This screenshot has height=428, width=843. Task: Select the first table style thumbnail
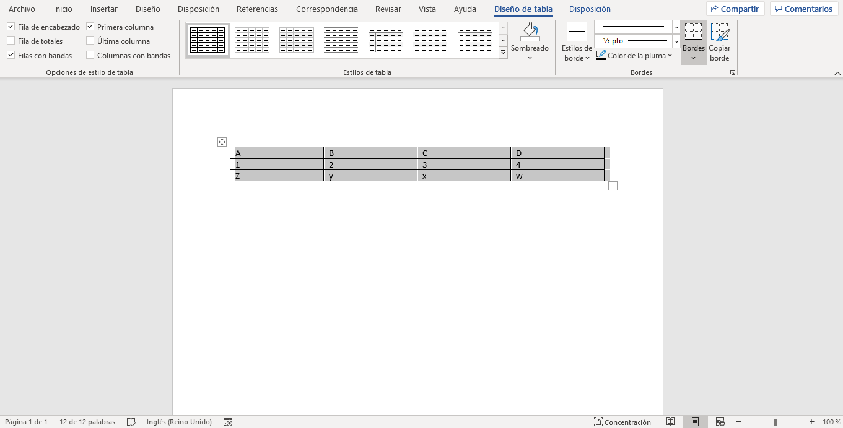(207, 40)
